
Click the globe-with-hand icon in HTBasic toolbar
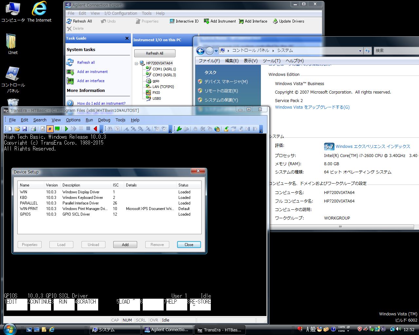tap(217, 129)
